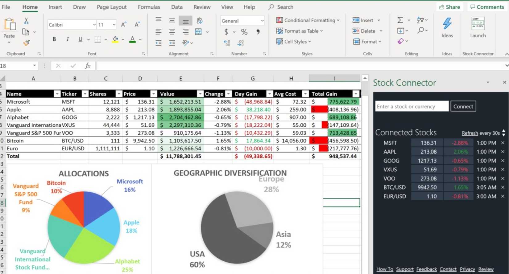Decrease indent icon

(x=159, y=43)
